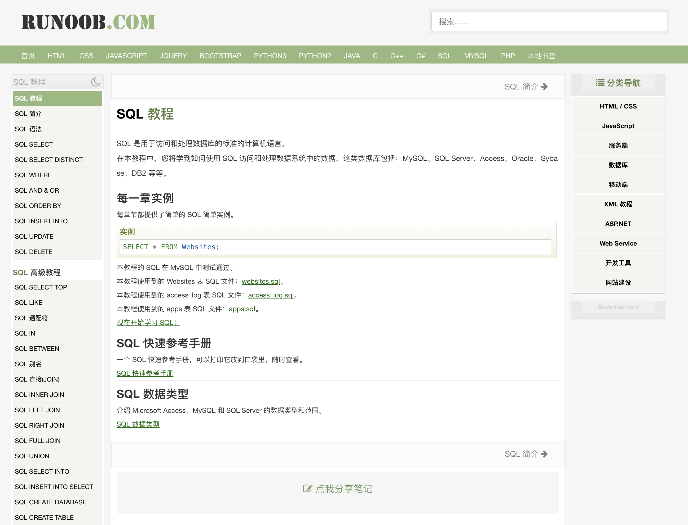
Task: Open the websites.sql file link
Action: point(261,281)
